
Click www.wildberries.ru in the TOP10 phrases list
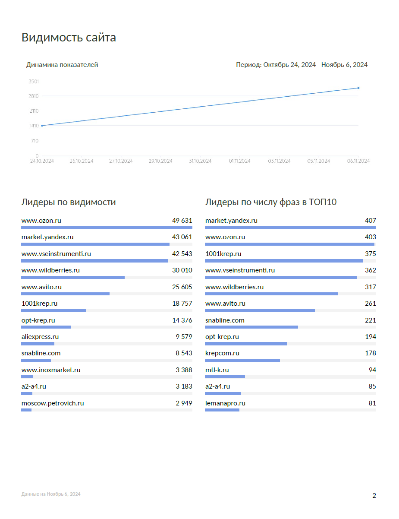pos(234,287)
